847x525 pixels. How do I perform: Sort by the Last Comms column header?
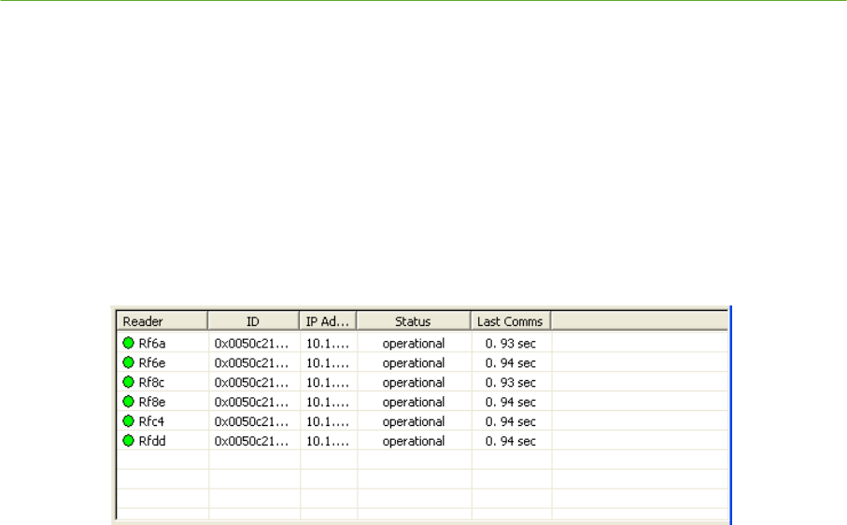pyautogui.click(x=511, y=320)
